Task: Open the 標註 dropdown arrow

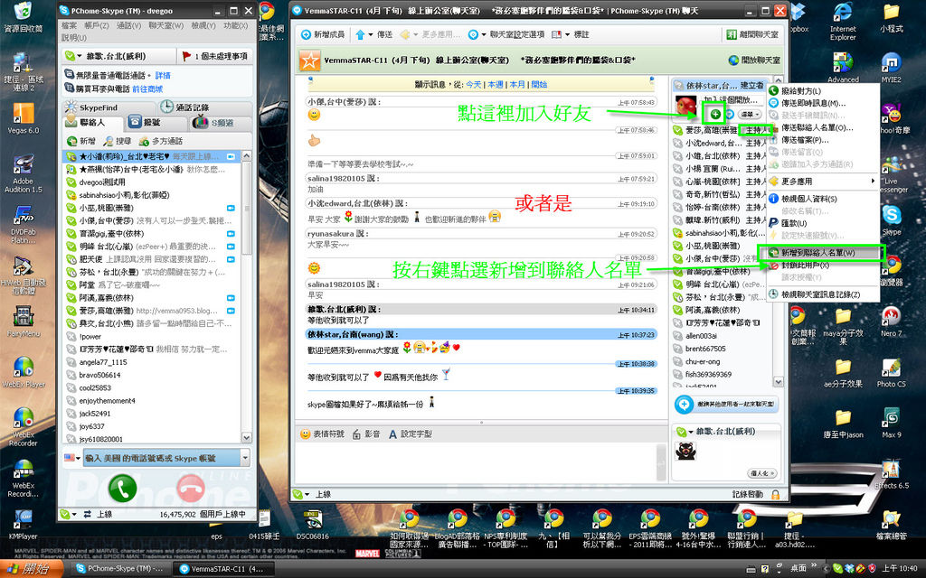Action: [x=567, y=35]
